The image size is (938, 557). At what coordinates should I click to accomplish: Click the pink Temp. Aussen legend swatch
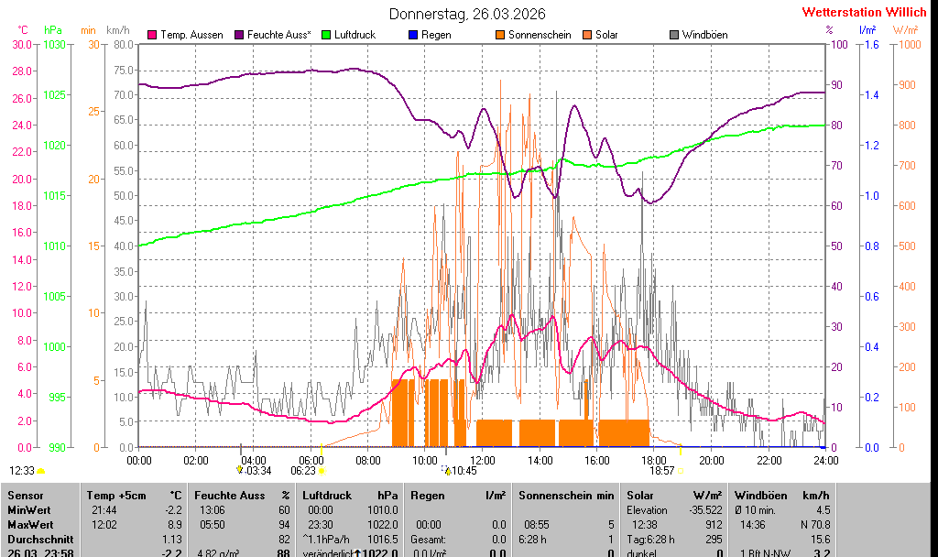pyautogui.click(x=152, y=35)
